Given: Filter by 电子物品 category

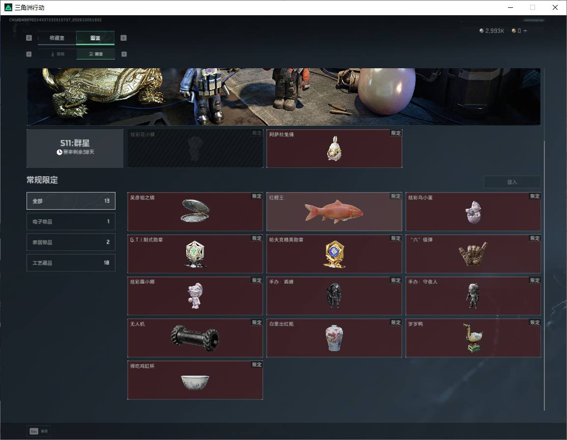Looking at the screenshot, I should (71, 221).
